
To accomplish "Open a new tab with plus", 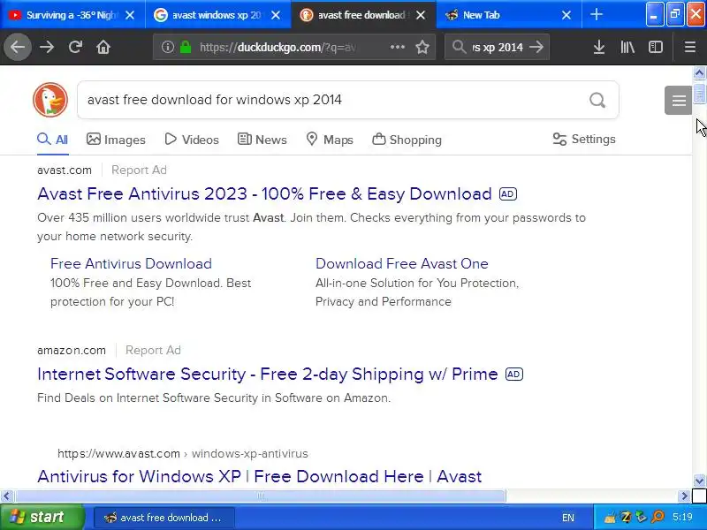I will (x=596, y=15).
